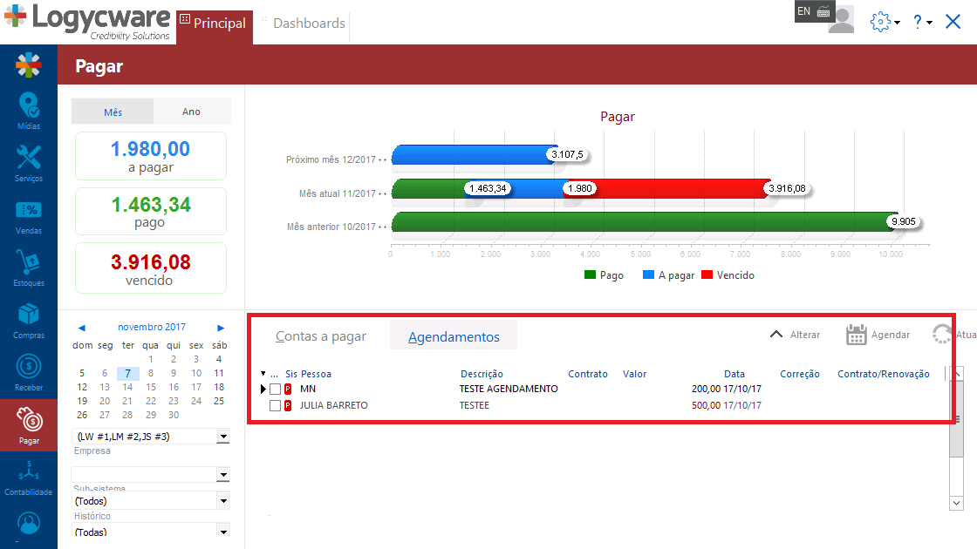Open the Vendas sidebar module
This screenshot has height=549, width=977.
point(29,215)
